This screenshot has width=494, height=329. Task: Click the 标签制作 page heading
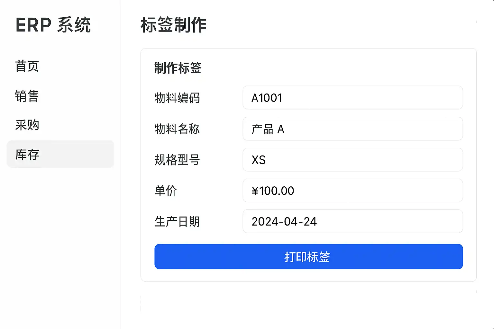click(174, 25)
